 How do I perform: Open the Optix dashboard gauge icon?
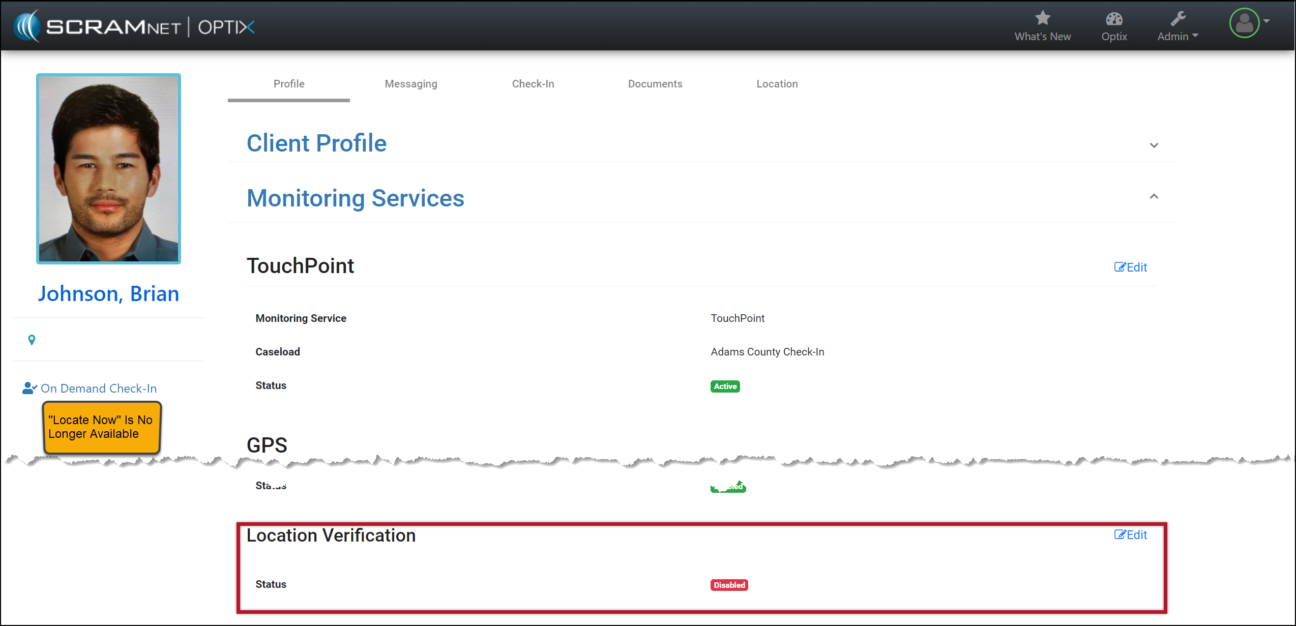point(1113,19)
